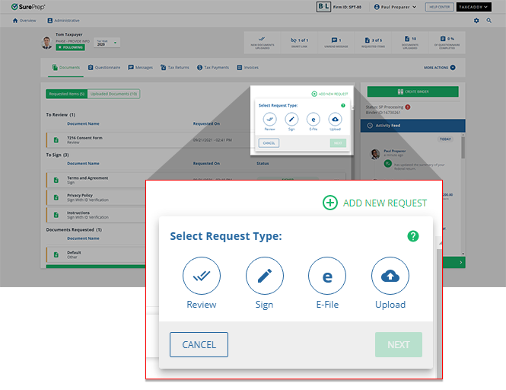Open Documents Uploaded 10 tile

pos(410,43)
